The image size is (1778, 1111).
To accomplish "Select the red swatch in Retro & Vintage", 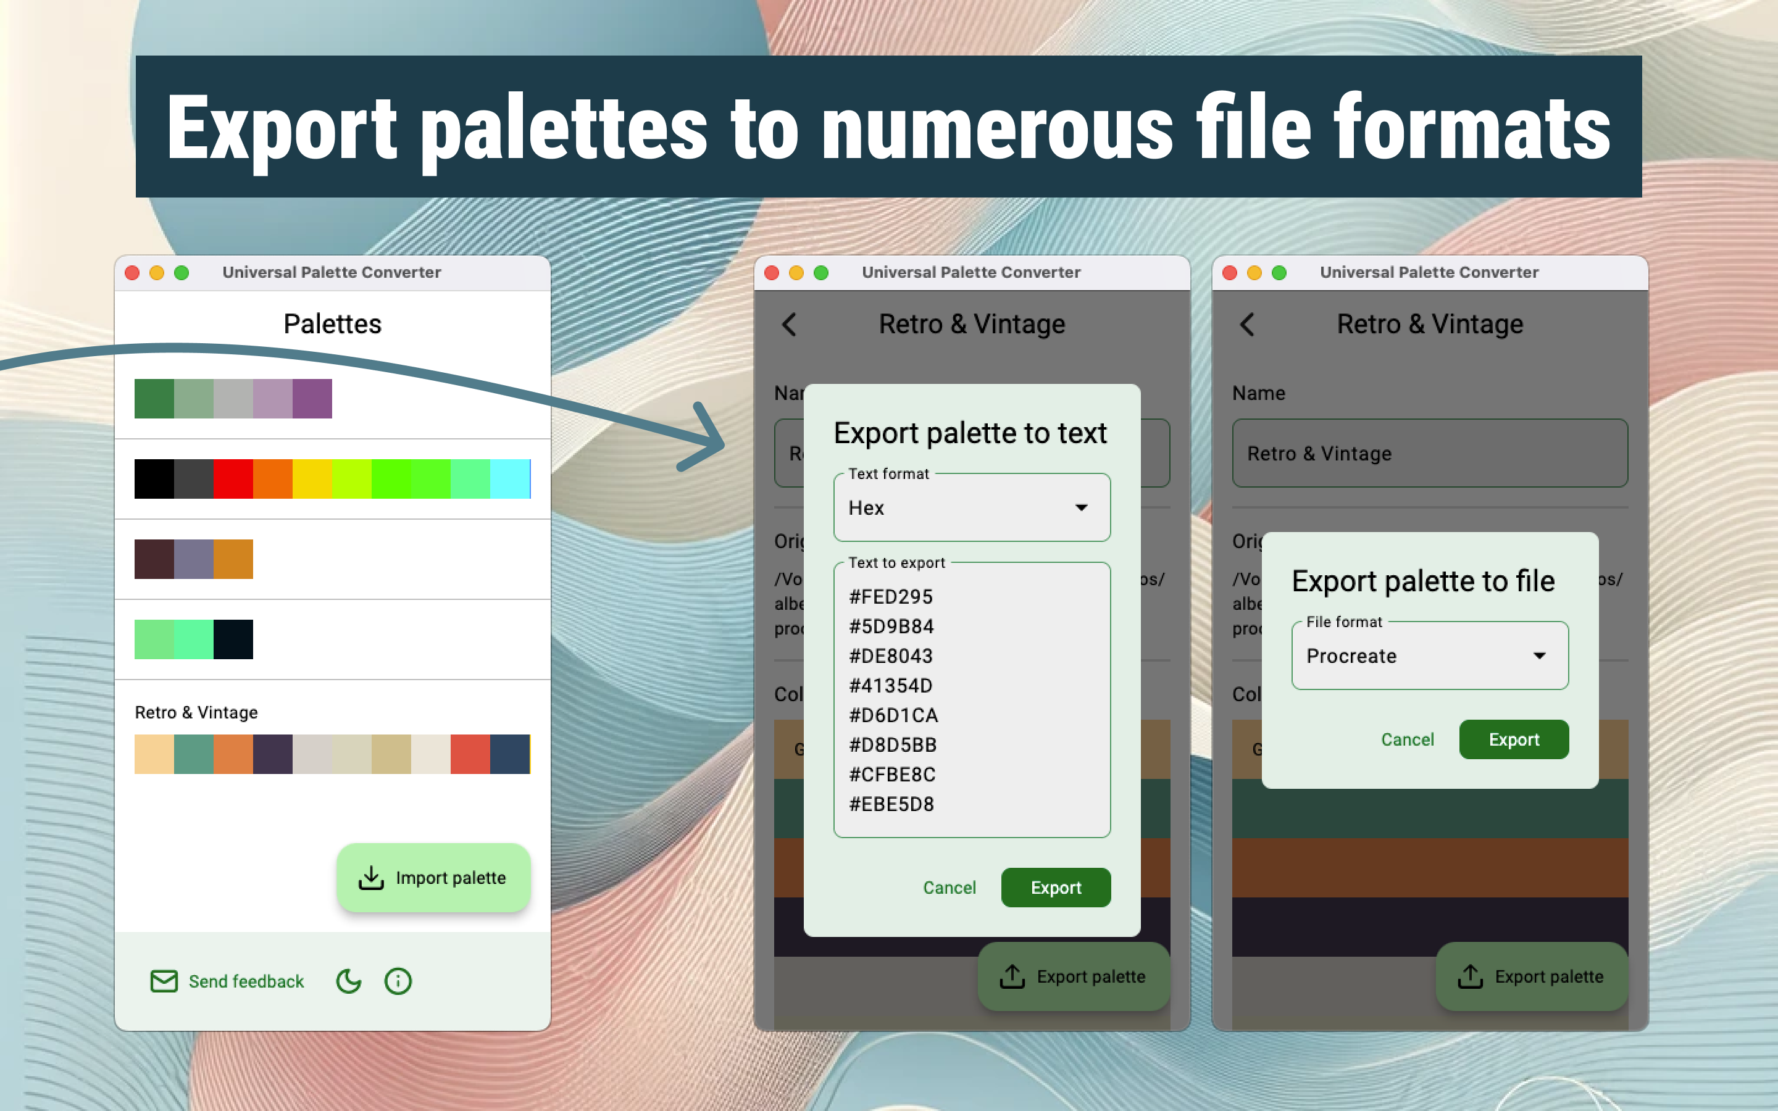I will [x=469, y=754].
